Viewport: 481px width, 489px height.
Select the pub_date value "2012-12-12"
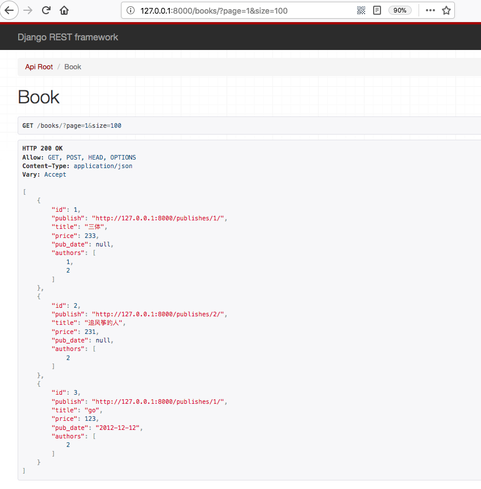point(118,428)
